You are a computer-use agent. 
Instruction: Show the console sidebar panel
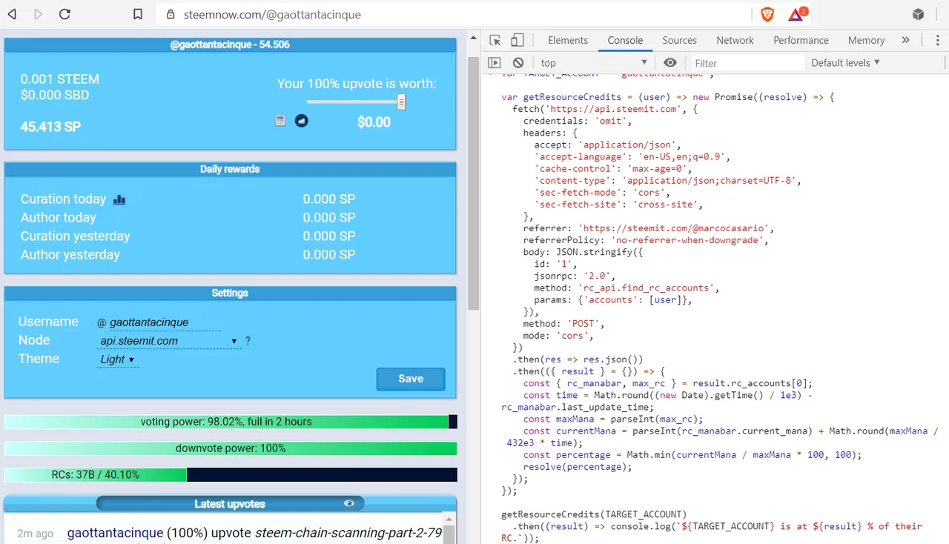tap(495, 63)
